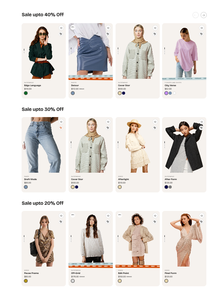This screenshot has width=221, height=294.
Task: Open the Afterlight product title link
Action: (x=123, y=179)
